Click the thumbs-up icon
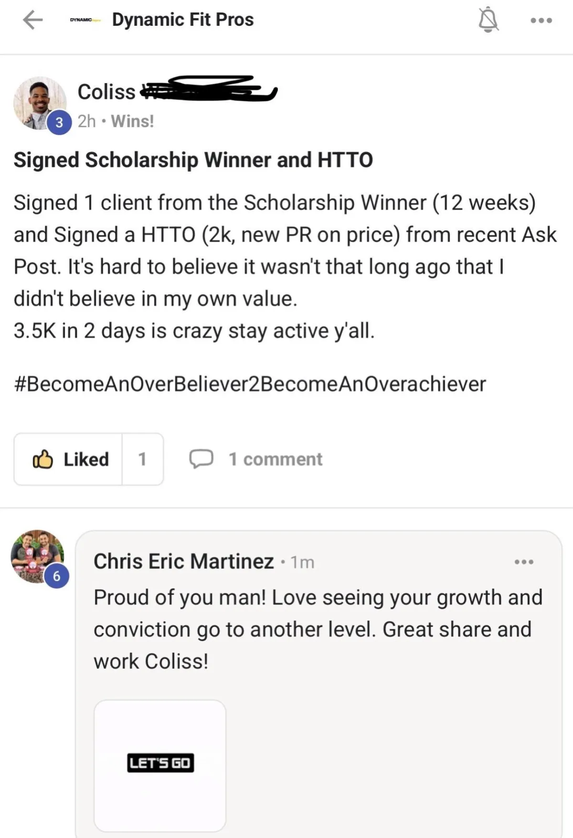 [x=42, y=459]
